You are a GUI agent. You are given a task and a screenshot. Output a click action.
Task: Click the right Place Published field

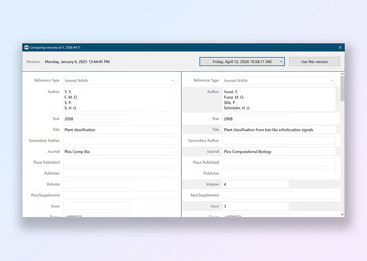(279, 163)
